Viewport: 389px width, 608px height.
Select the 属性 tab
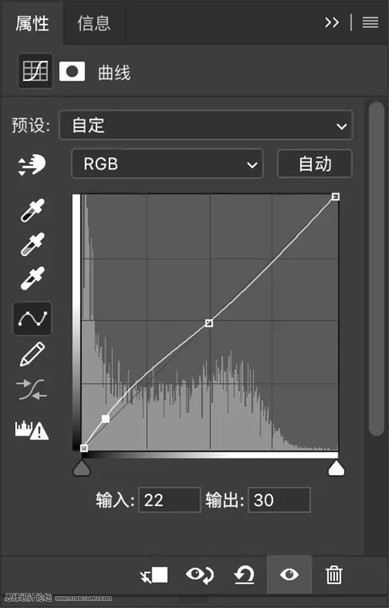[x=32, y=23]
